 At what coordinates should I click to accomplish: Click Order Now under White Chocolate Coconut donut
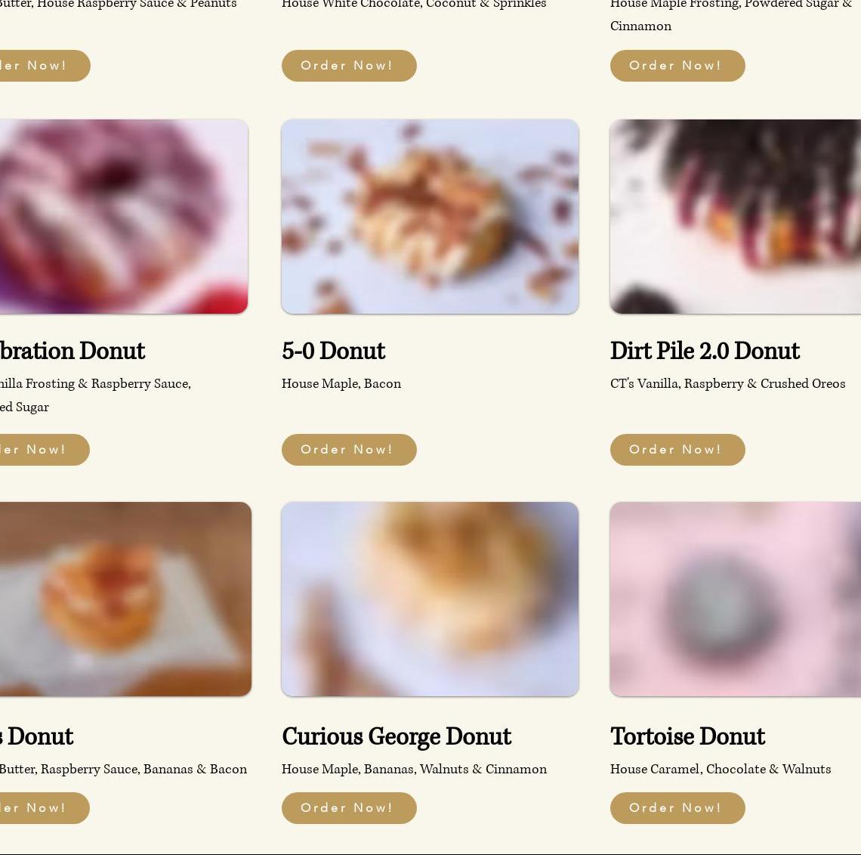tap(349, 65)
